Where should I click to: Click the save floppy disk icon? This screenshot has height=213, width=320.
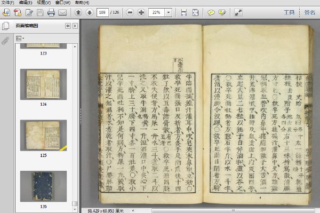click(x=40, y=12)
